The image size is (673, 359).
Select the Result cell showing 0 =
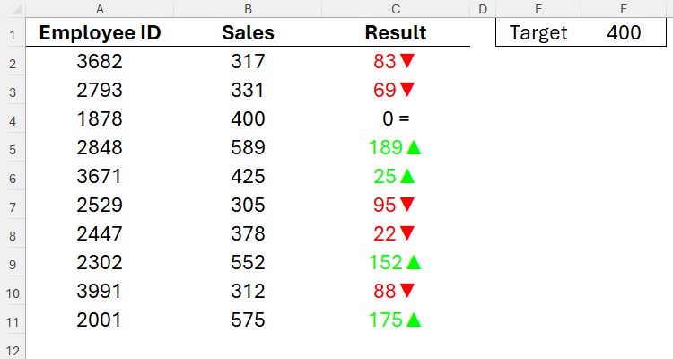point(395,119)
